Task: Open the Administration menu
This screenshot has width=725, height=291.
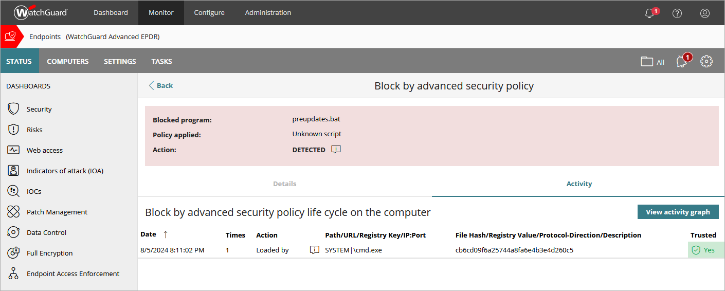Action: [x=268, y=13]
